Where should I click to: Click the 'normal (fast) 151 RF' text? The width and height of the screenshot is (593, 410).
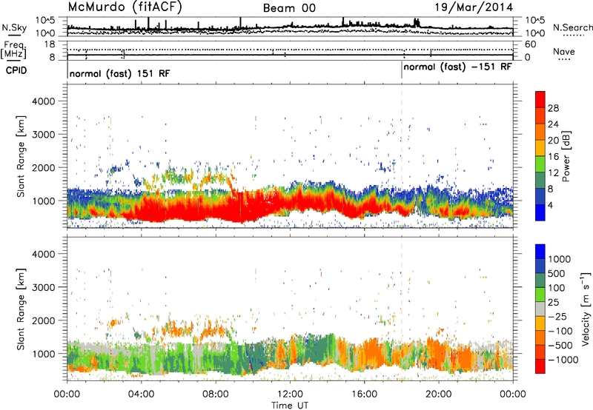[x=119, y=73]
